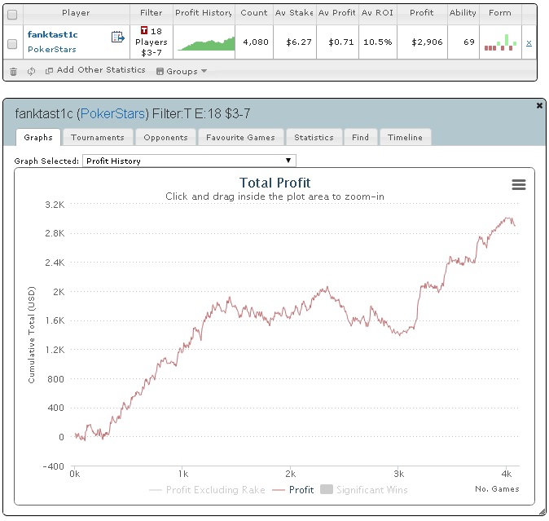Screen dimensions: 549x521
Task: Close the player details panel
Action: click(x=539, y=106)
